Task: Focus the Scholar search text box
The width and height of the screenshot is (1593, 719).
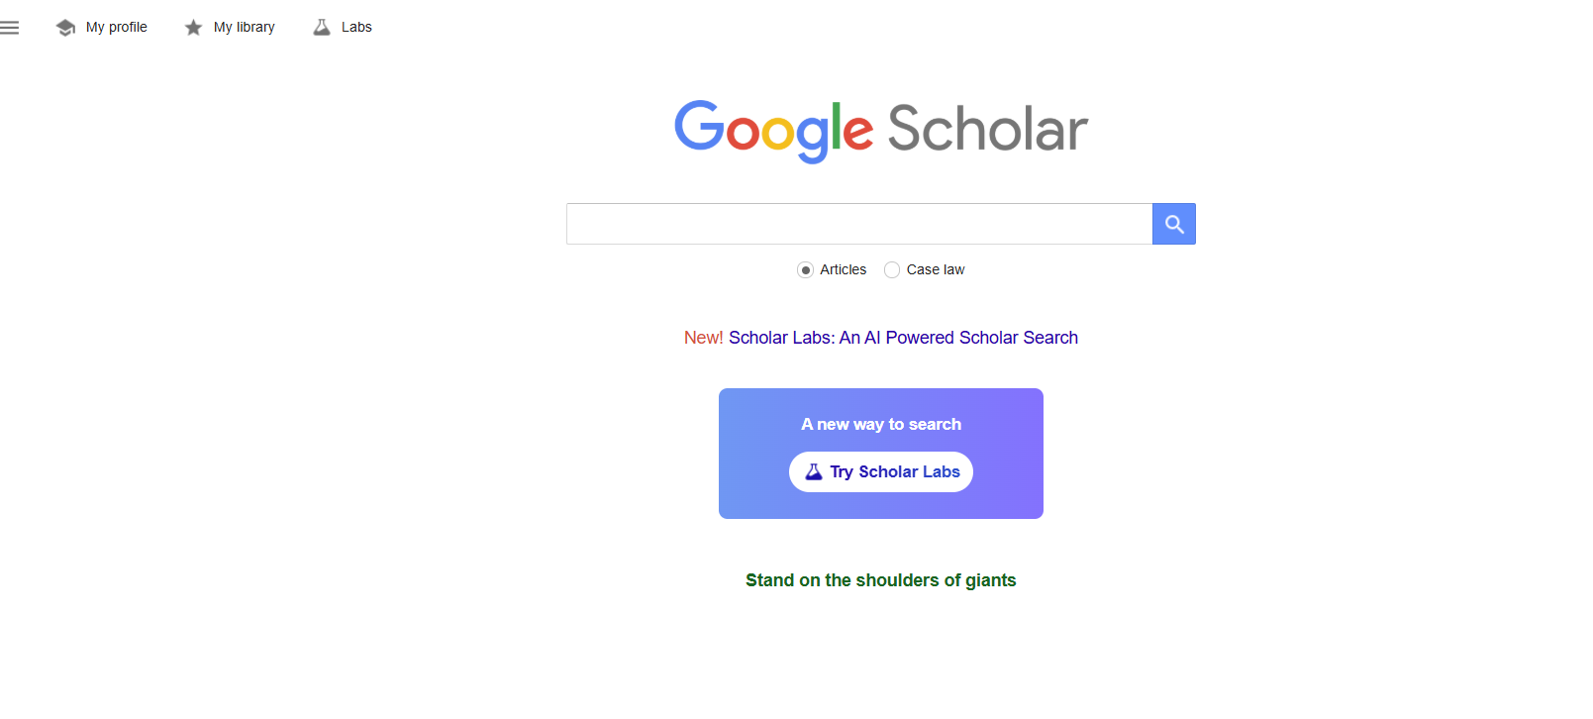Action: 858,224
